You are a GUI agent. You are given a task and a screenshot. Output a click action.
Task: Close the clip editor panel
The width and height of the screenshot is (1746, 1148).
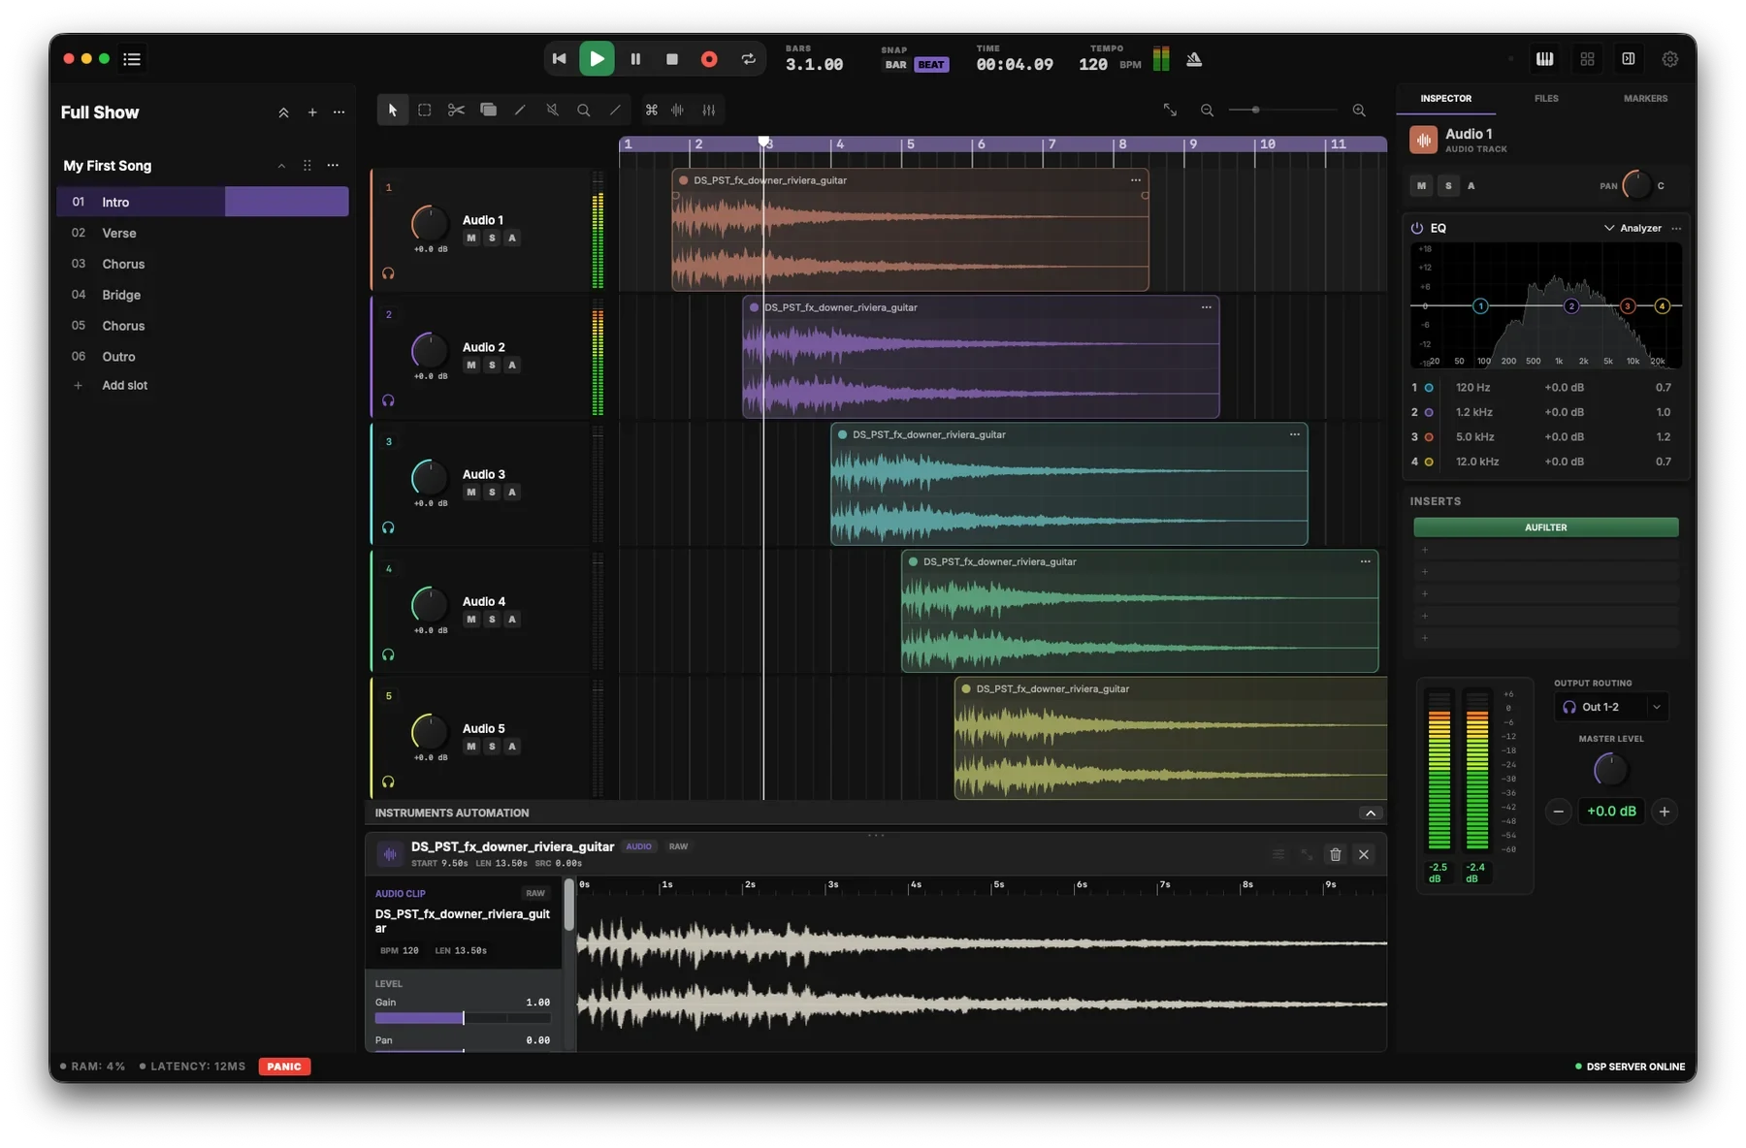coord(1364,854)
